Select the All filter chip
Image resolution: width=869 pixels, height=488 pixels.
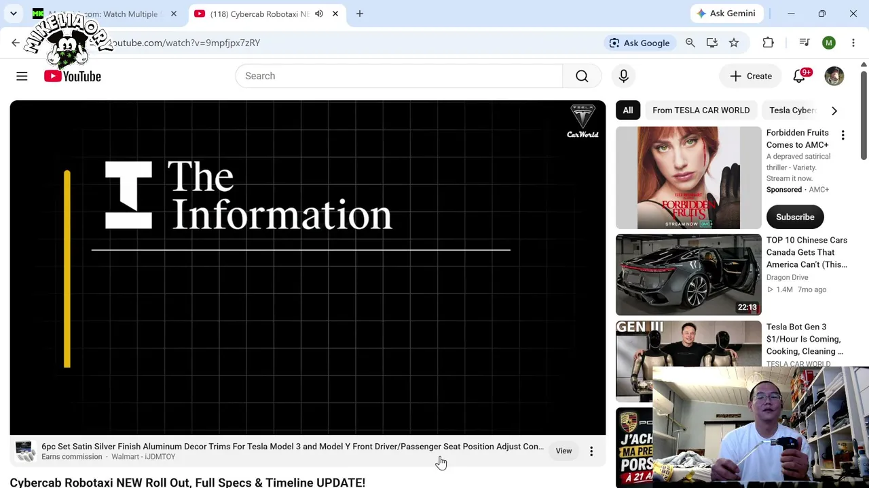pos(628,110)
